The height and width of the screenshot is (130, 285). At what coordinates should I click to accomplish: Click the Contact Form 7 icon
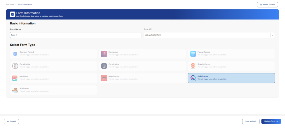click(15, 54)
